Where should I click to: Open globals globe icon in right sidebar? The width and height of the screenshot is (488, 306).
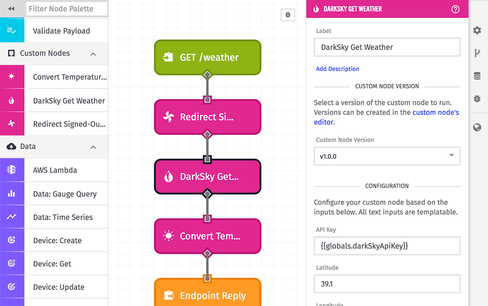pyautogui.click(x=477, y=128)
